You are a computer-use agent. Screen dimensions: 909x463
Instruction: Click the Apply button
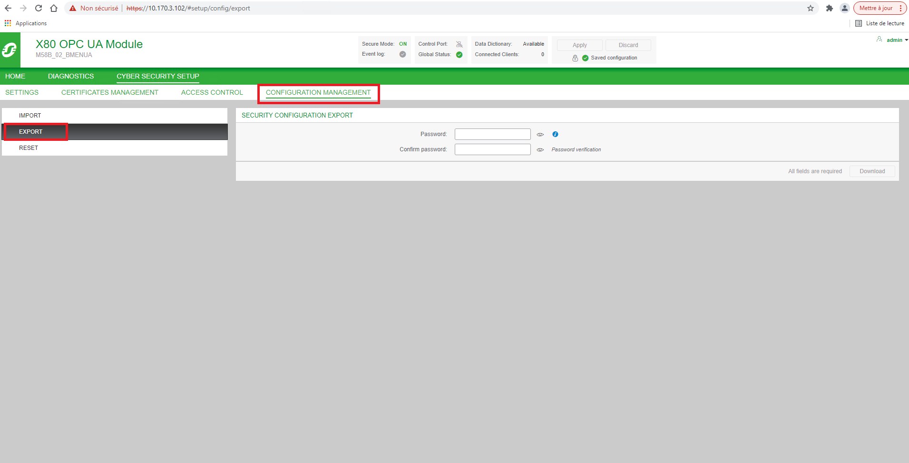coord(580,45)
